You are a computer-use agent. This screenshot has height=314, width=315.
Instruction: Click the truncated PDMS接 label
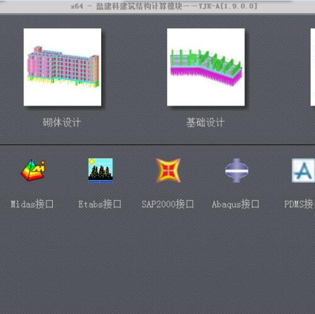point(299,204)
